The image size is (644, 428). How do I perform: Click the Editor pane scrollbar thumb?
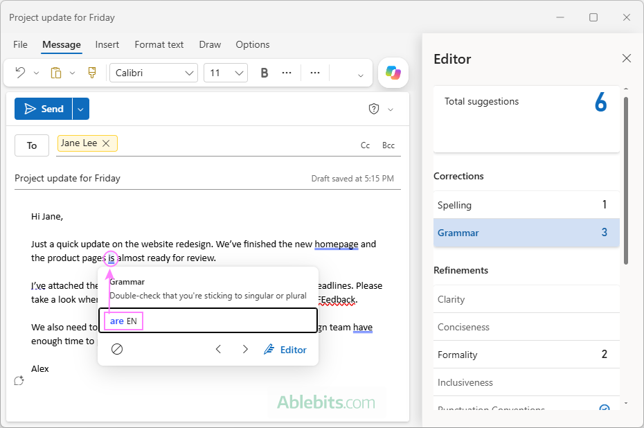pos(626,181)
